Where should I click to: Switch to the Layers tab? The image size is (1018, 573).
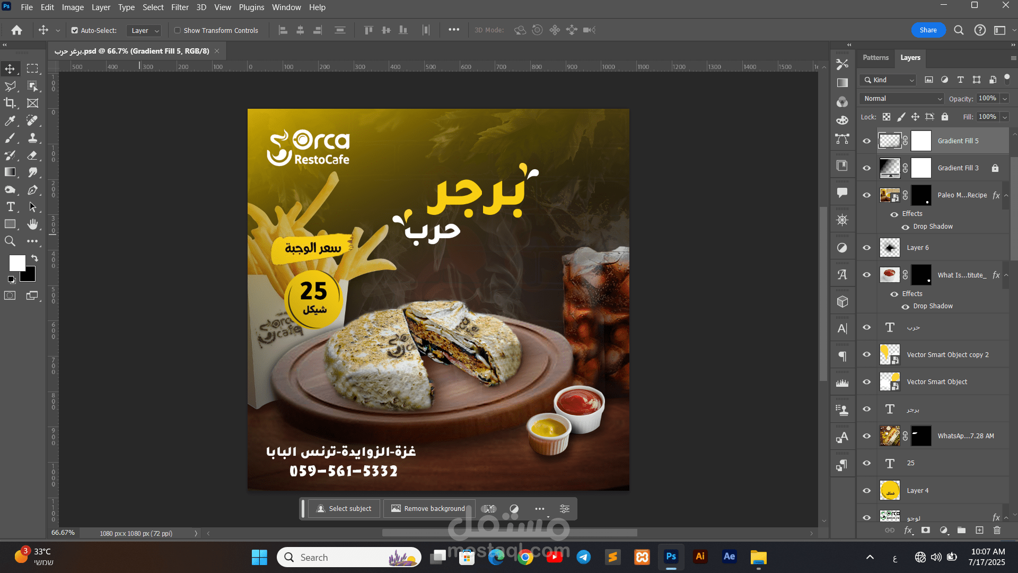click(910, 57)
